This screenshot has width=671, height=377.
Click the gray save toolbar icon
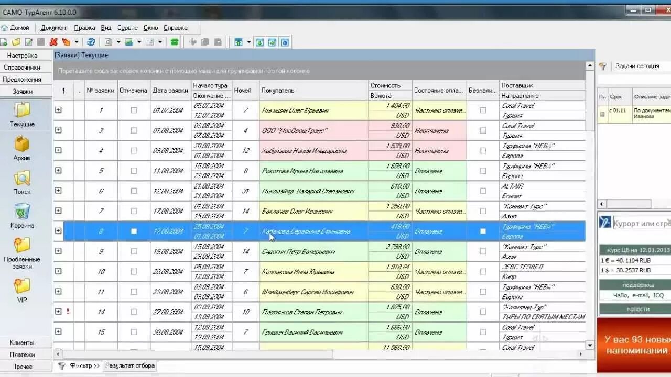[x=41, y=42]
